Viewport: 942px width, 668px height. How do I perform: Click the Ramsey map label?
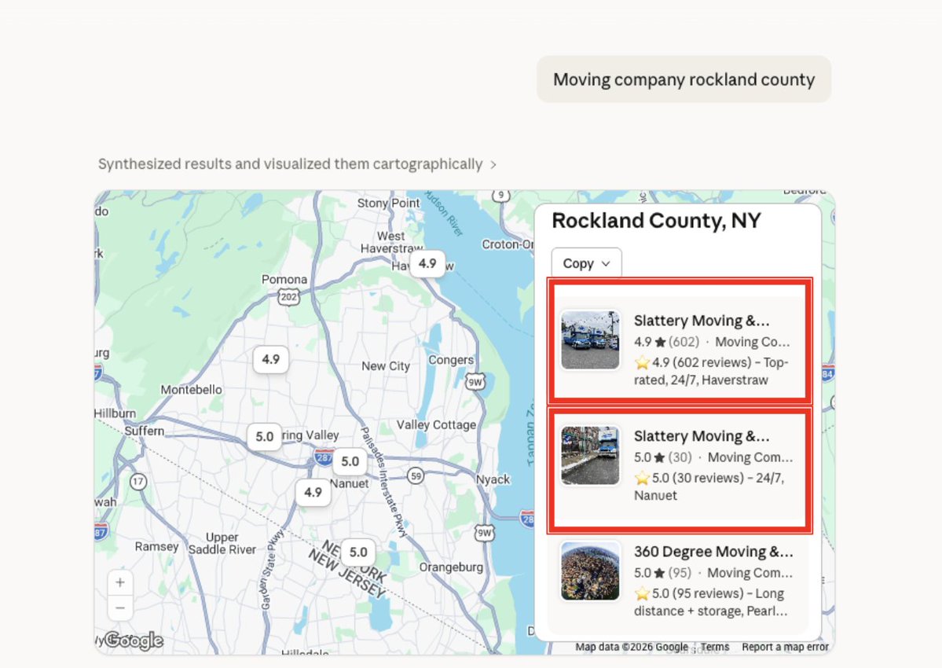click(x=157, y=547)
